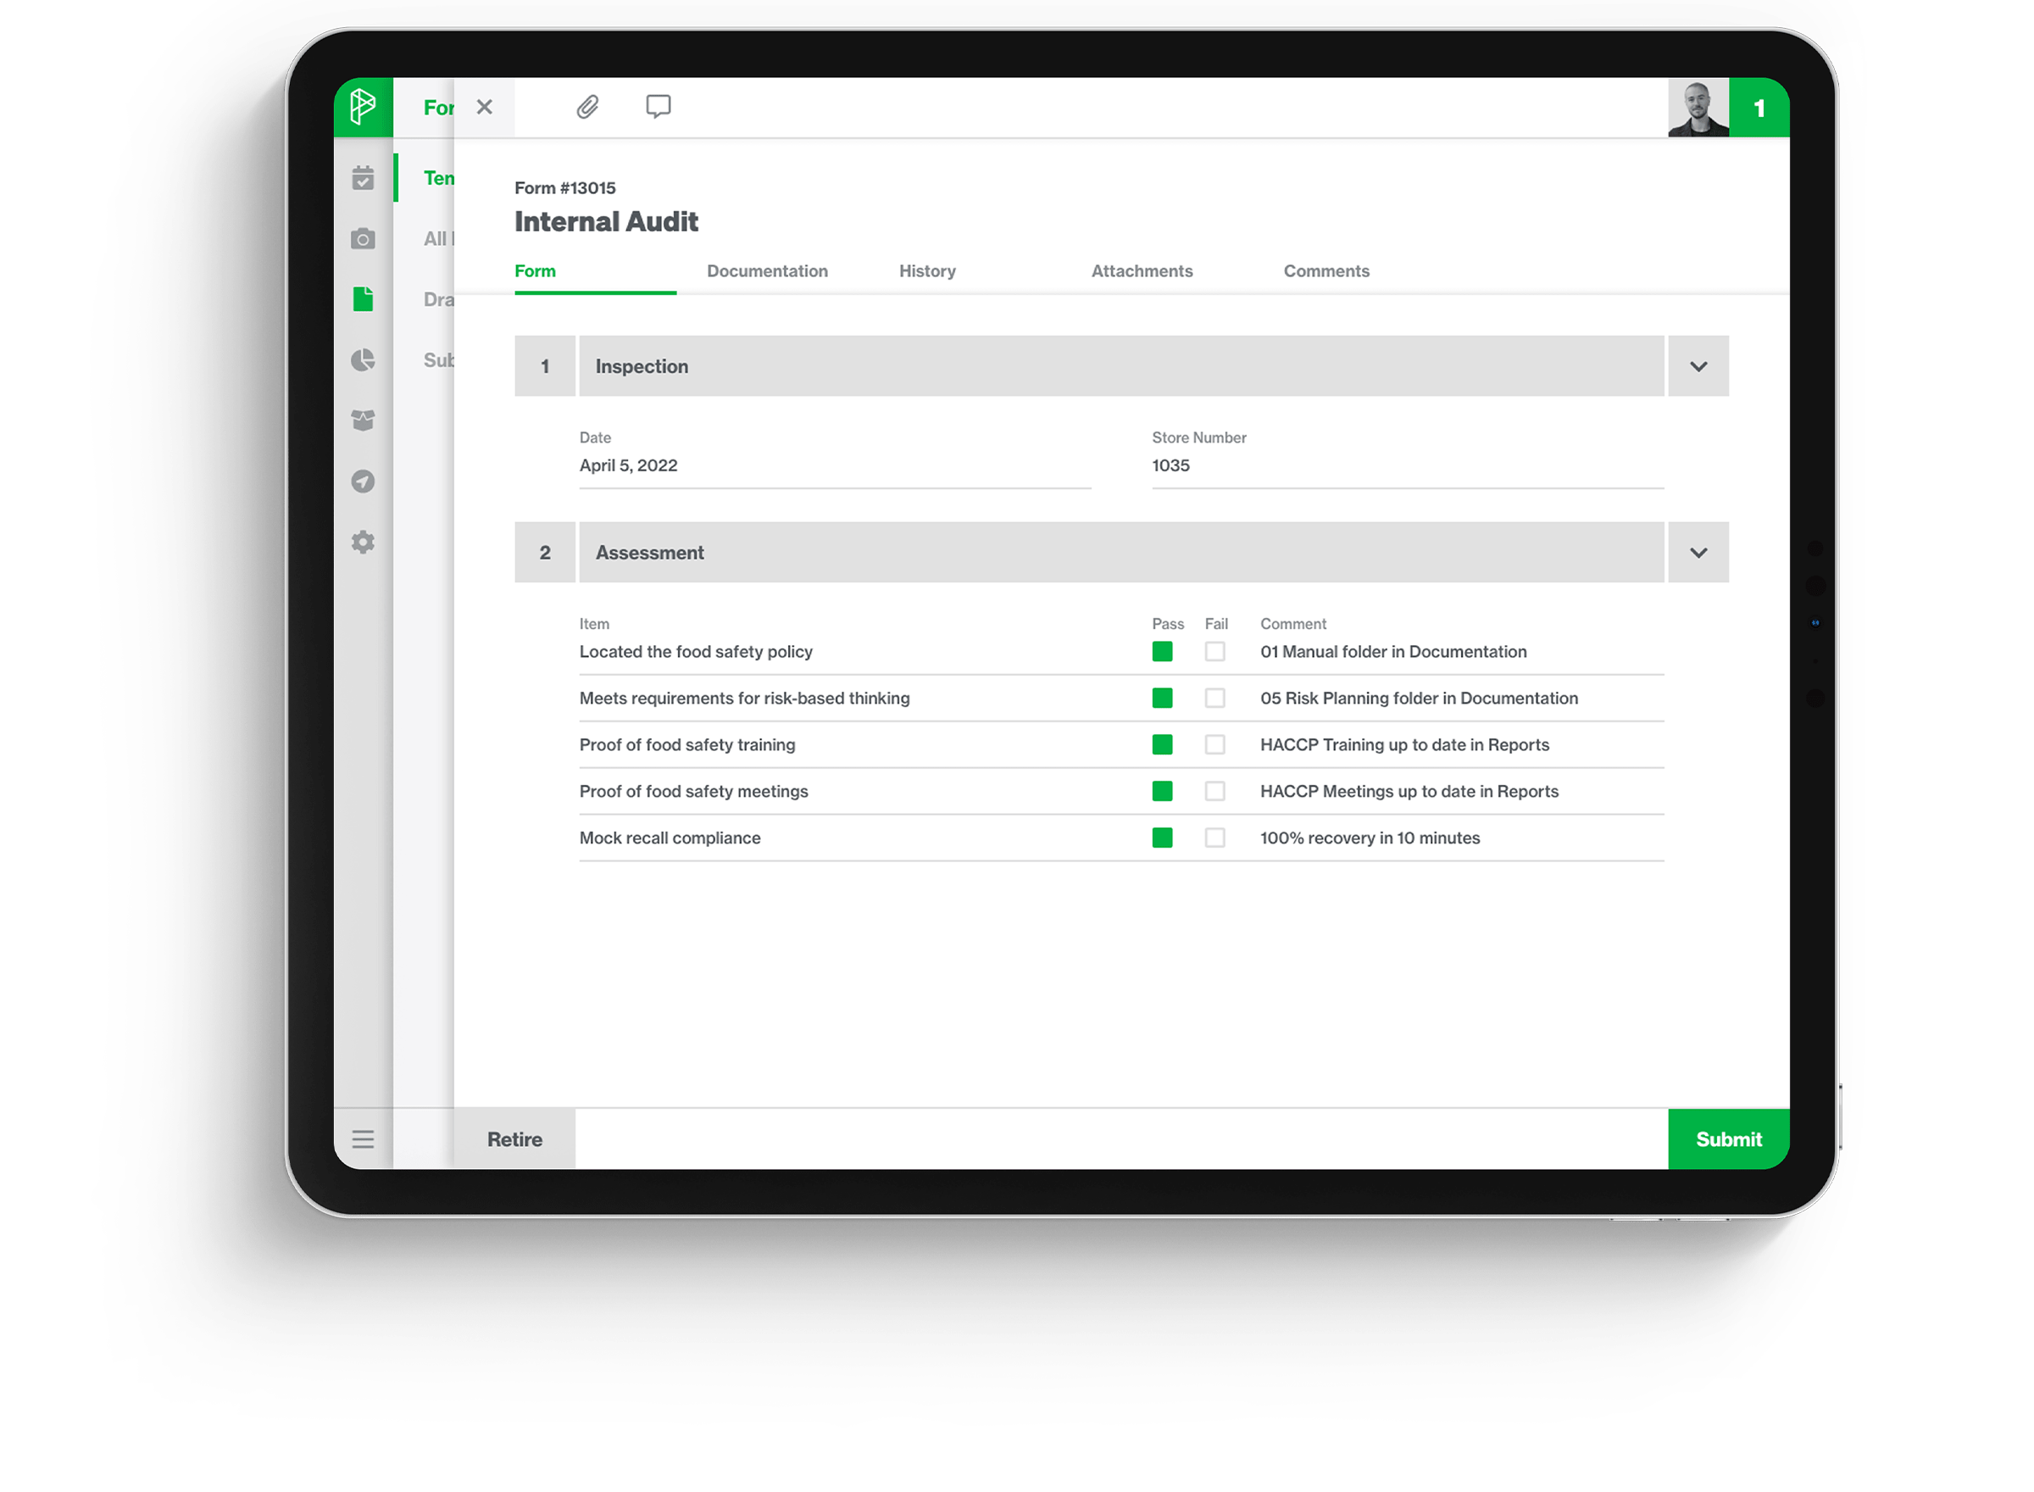
Task: Click the Retire button
Action: pos(518,1138)
